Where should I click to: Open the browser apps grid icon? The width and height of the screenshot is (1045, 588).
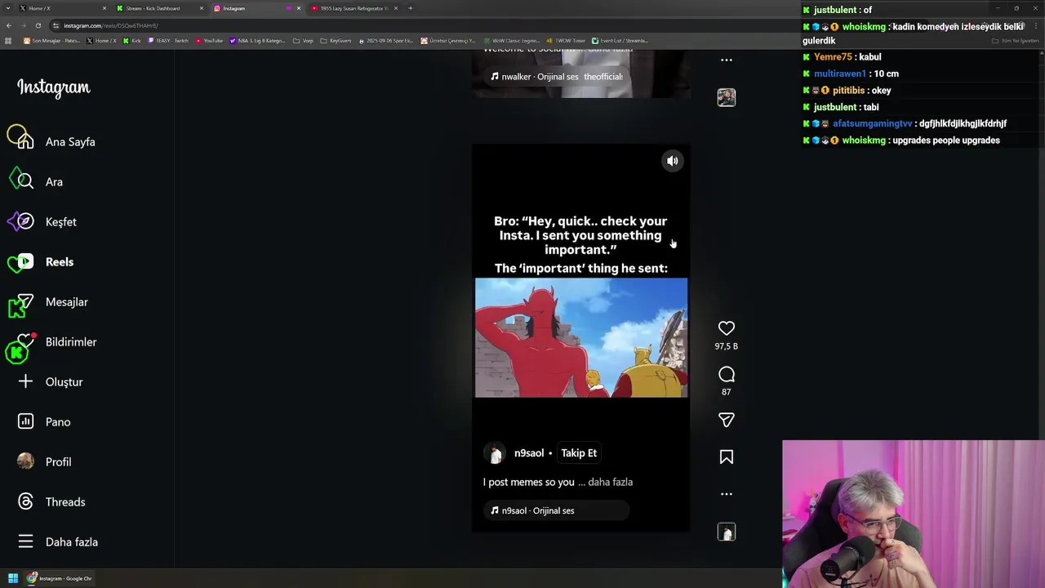(x=8, y=41)
